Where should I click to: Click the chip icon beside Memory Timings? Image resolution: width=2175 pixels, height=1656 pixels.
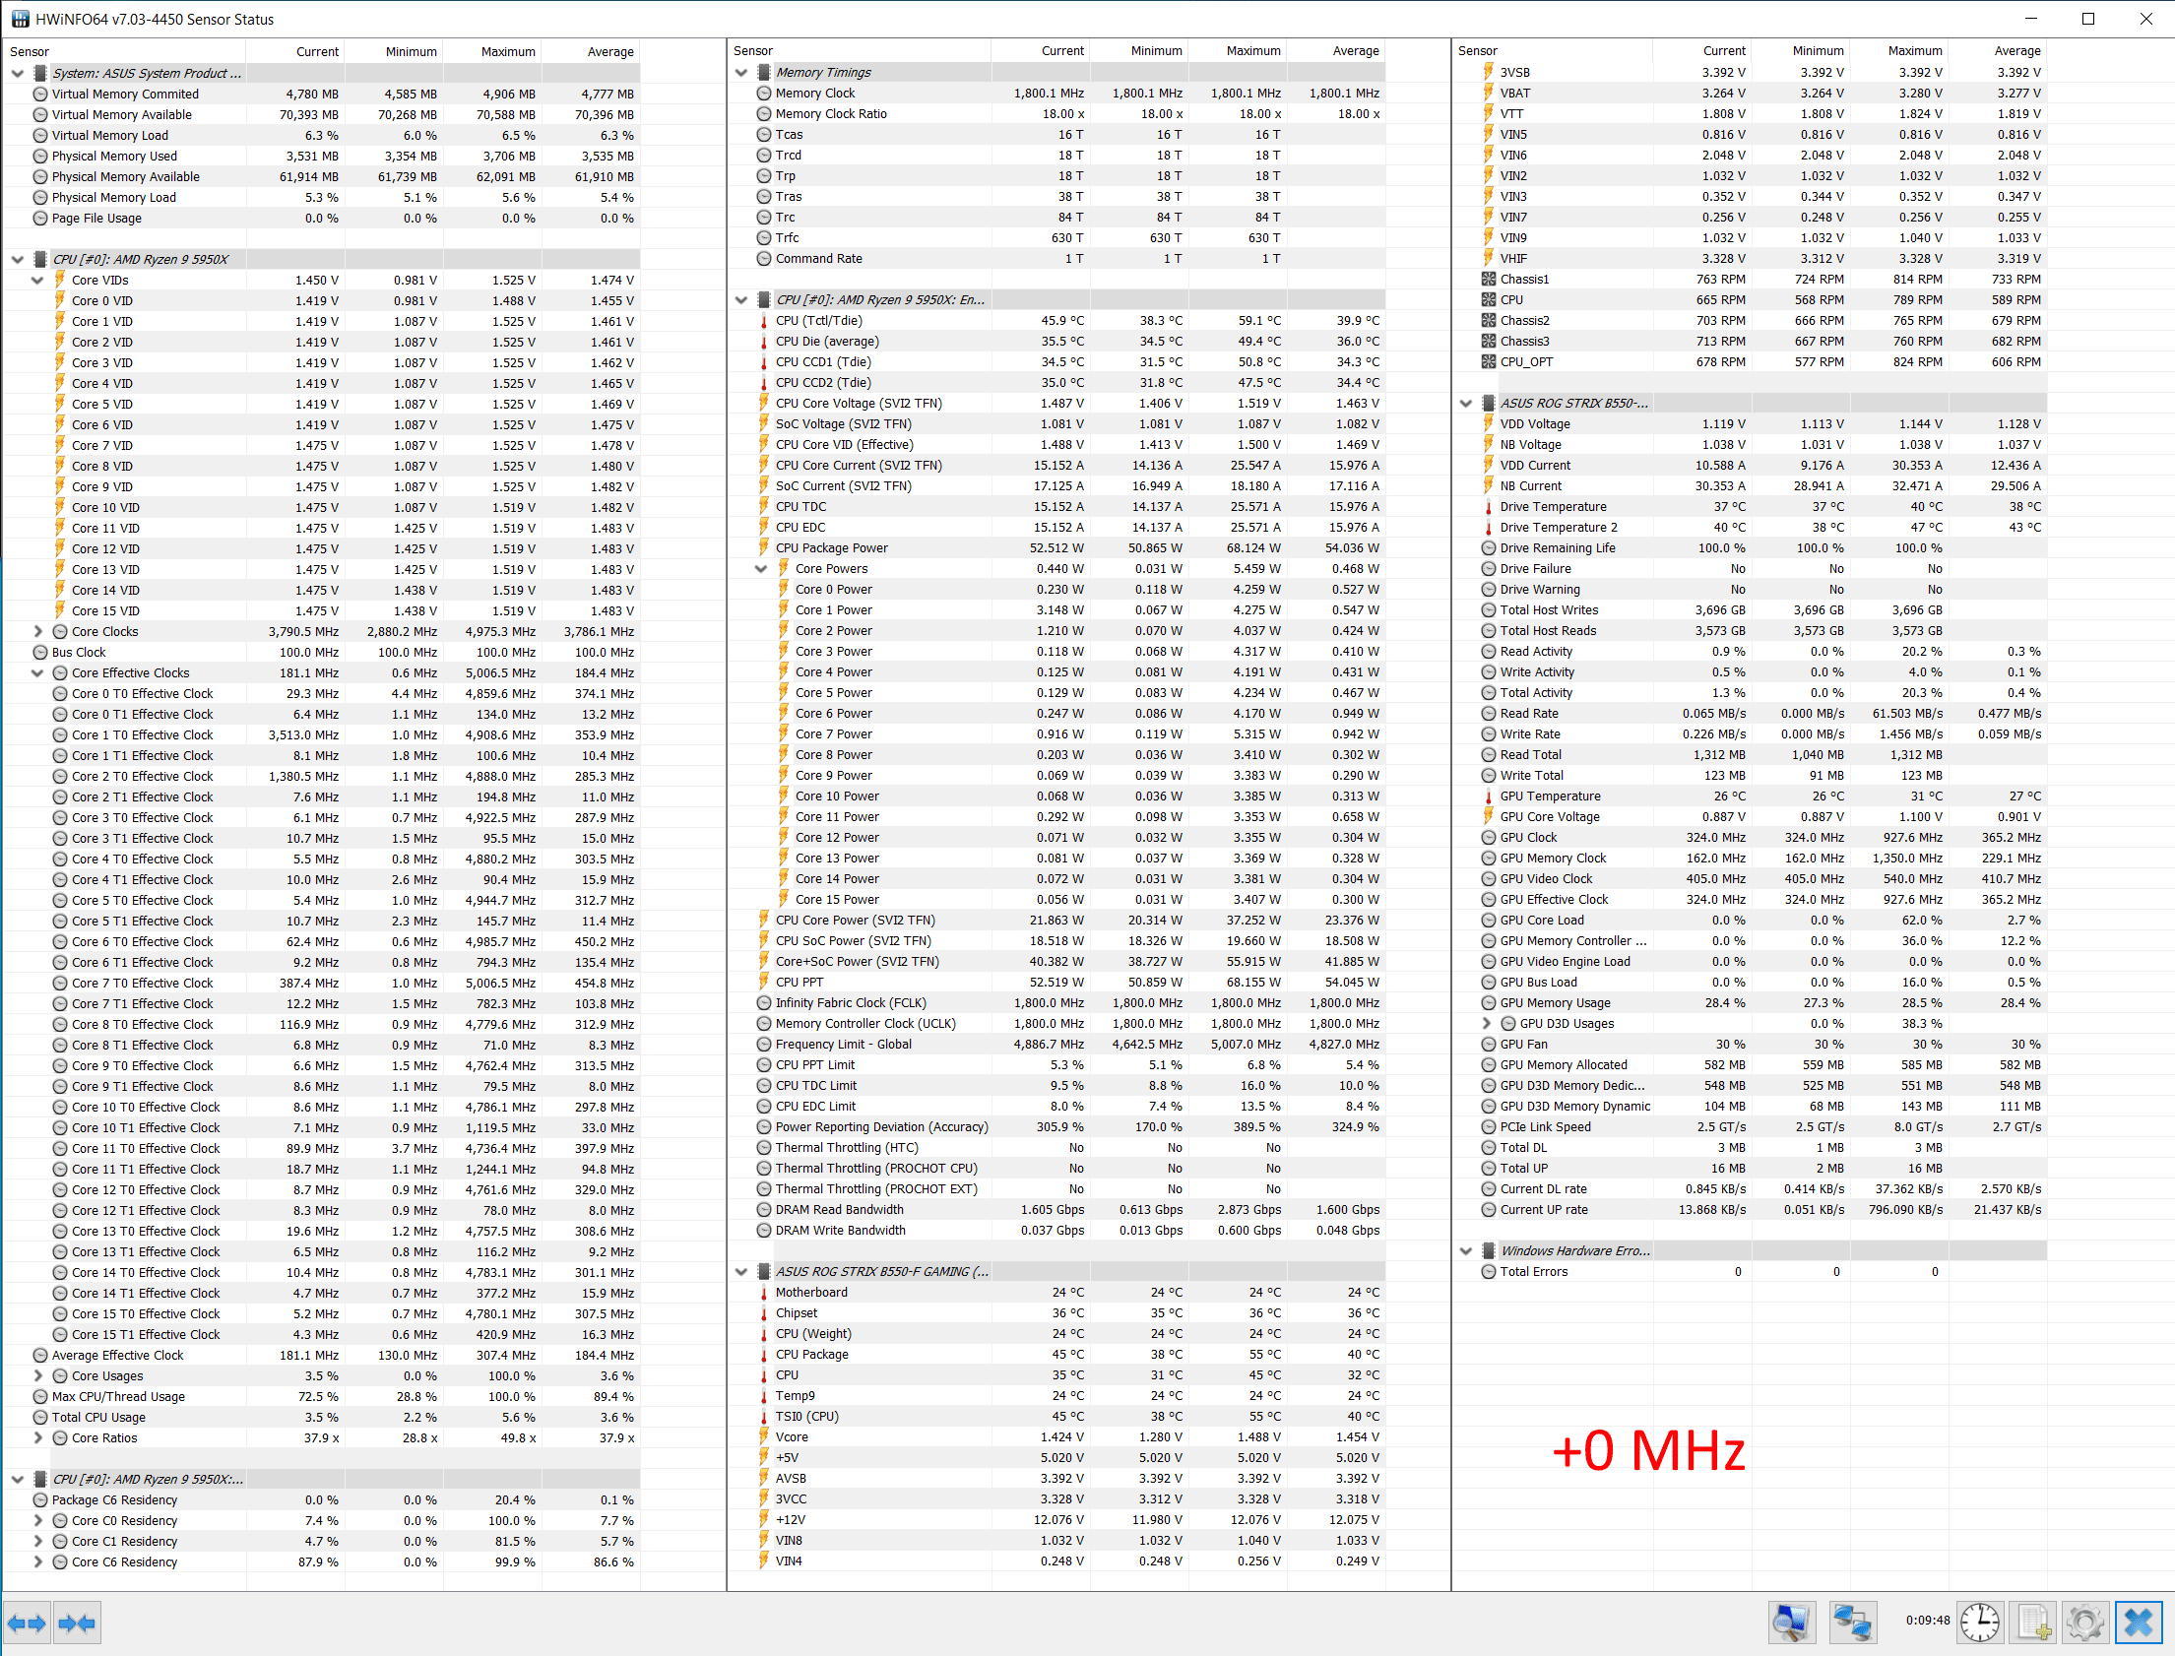coord(764,72)
